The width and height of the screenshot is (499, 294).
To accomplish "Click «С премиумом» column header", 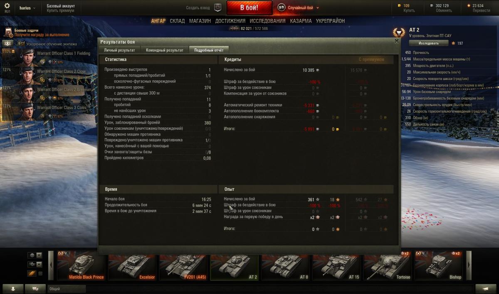I will click(x=371, y=60).
